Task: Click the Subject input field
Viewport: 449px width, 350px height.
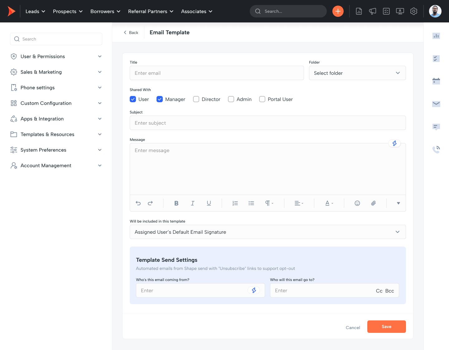Action: pyautogui.click(x=268, y=123)
